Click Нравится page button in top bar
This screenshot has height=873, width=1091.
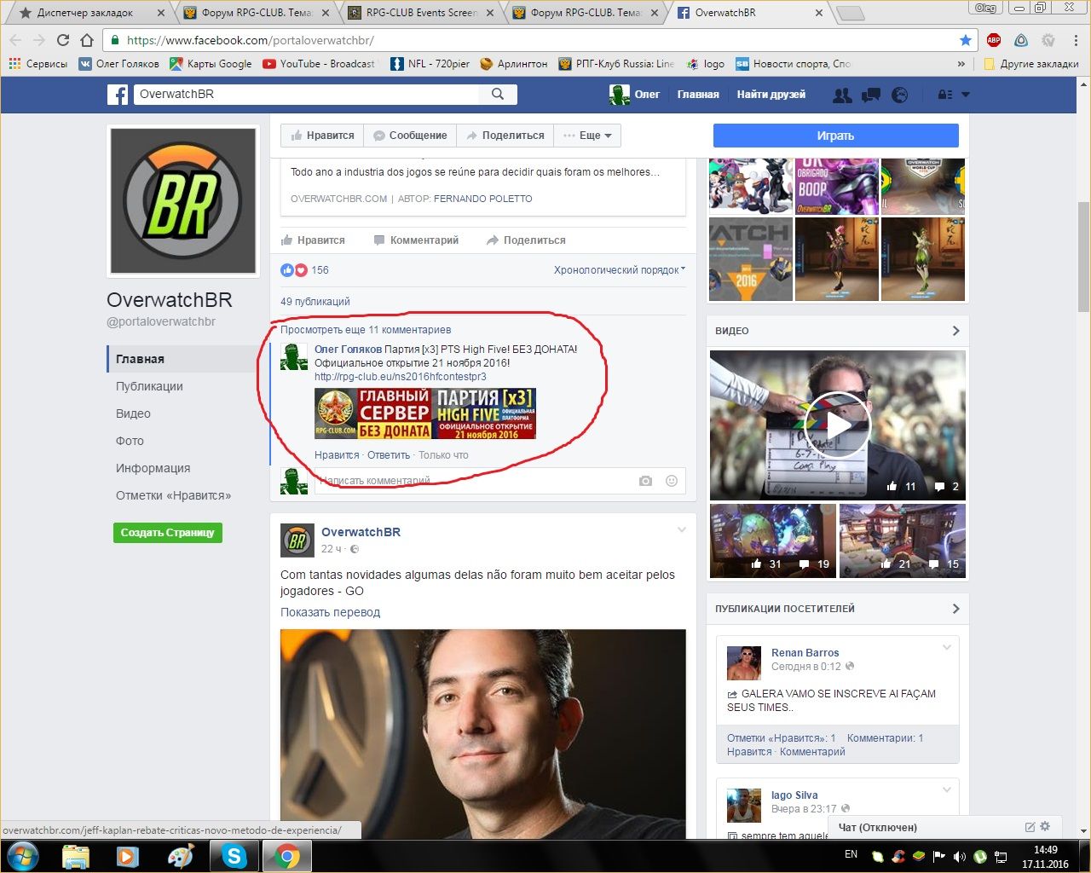pyautogui.click(x=322, y=136)
